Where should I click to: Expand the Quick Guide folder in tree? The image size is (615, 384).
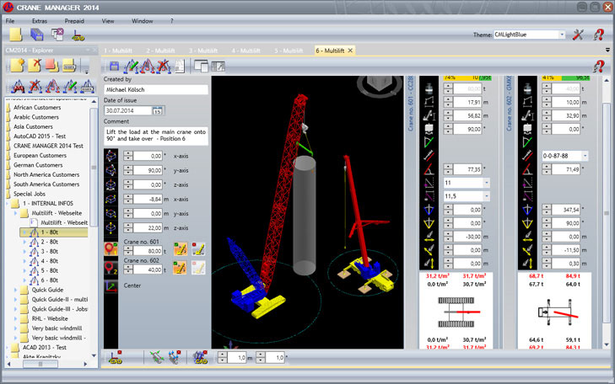[x=16, y=290]
